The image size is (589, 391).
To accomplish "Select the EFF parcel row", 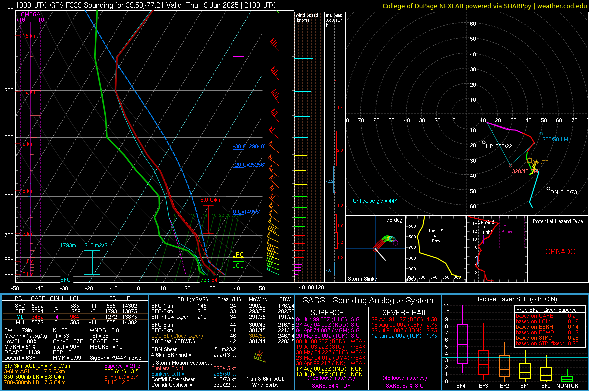I will click(75, 311).
